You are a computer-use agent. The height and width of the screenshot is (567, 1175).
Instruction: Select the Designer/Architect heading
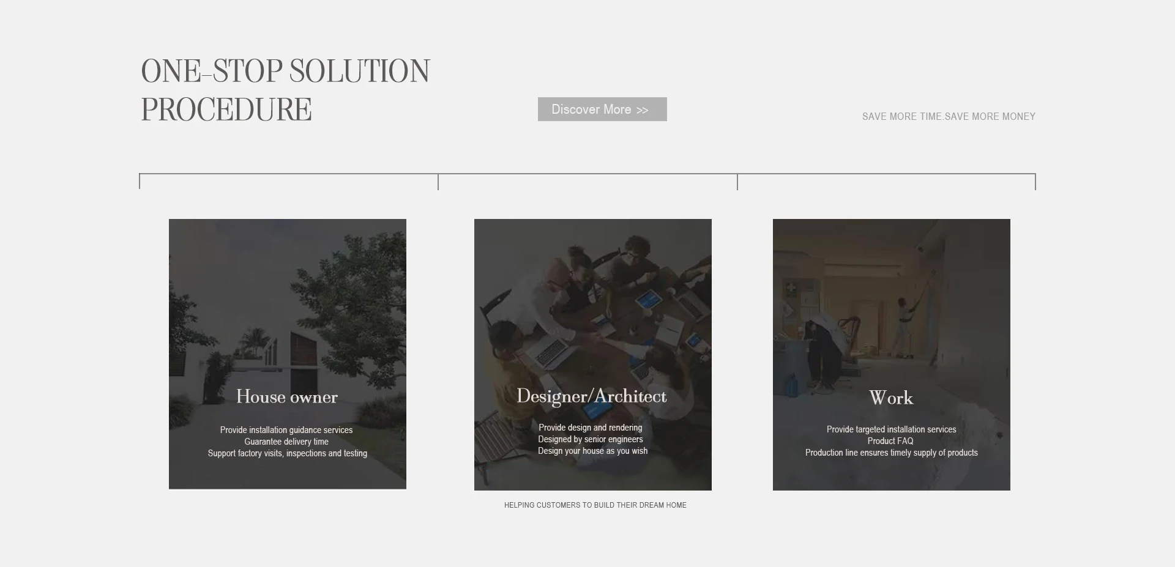[592, 396]
